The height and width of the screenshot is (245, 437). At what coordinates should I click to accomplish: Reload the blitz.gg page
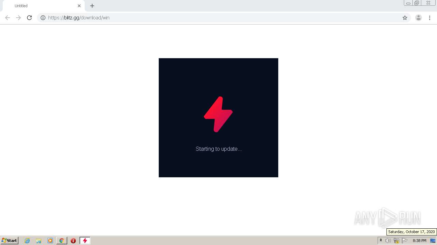pyautogui.click(x=29, y=18)
